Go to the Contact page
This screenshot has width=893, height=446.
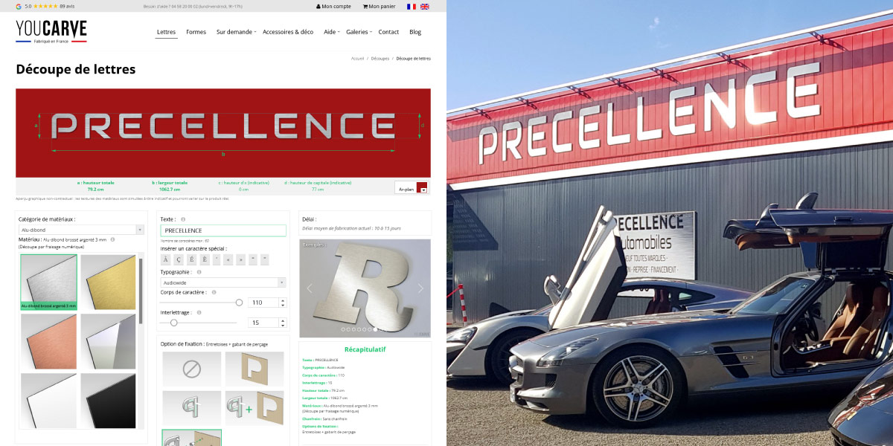point(388,32)
